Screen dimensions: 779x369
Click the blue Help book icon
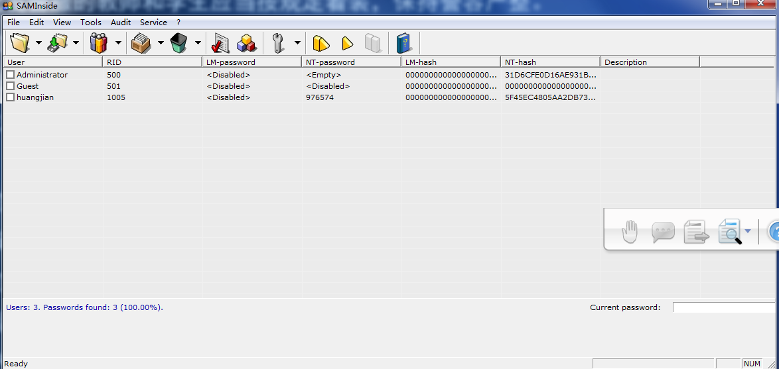click(404, 43)
